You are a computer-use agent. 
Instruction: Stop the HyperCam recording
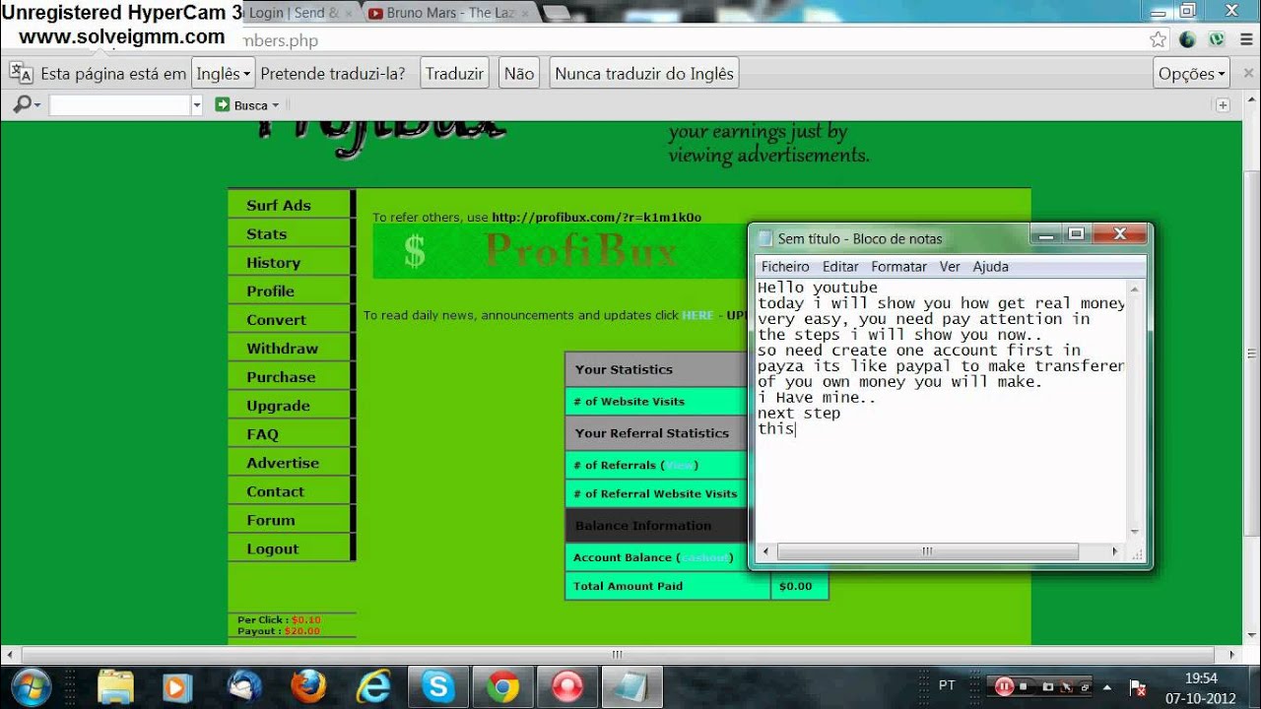coord(1025,686)
